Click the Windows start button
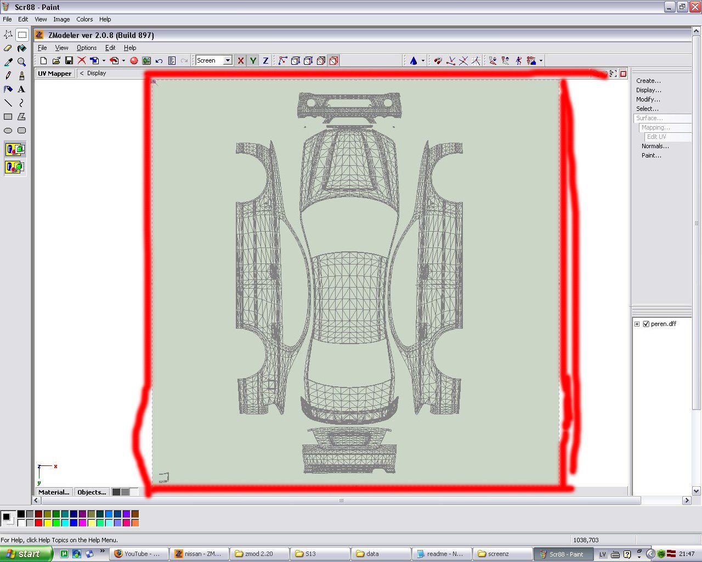The width and height of the screenshot is (702, 562). (26, 554)
